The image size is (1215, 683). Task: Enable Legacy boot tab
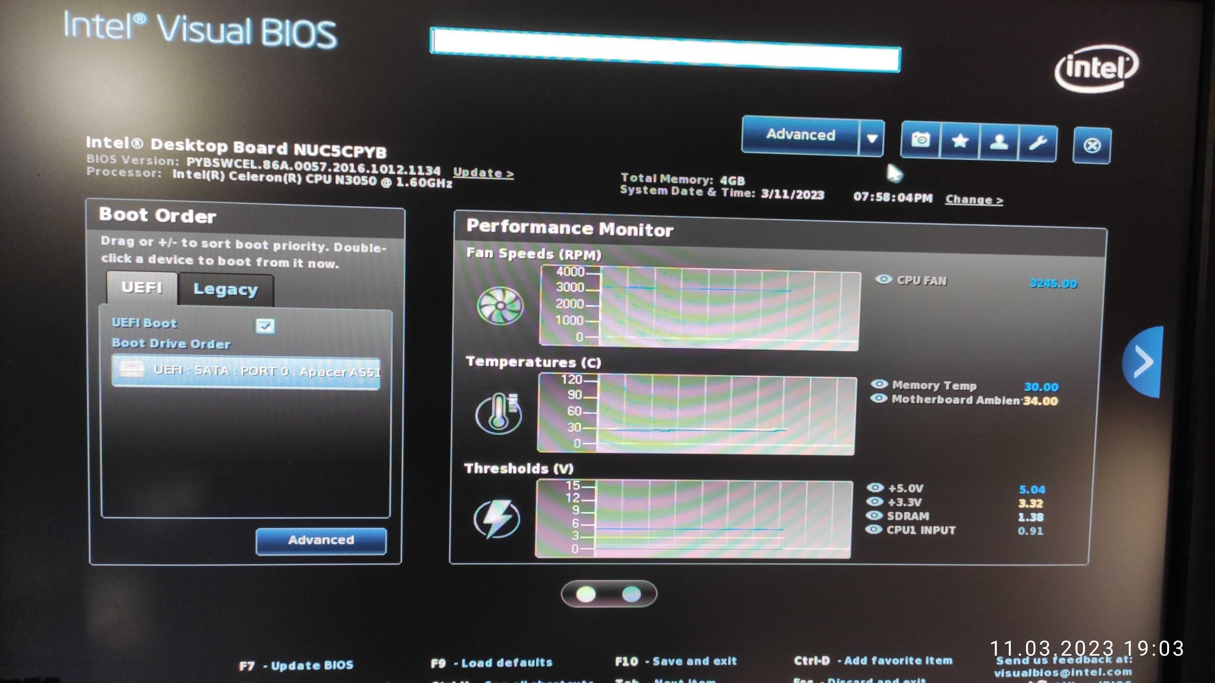pos(225,289)
